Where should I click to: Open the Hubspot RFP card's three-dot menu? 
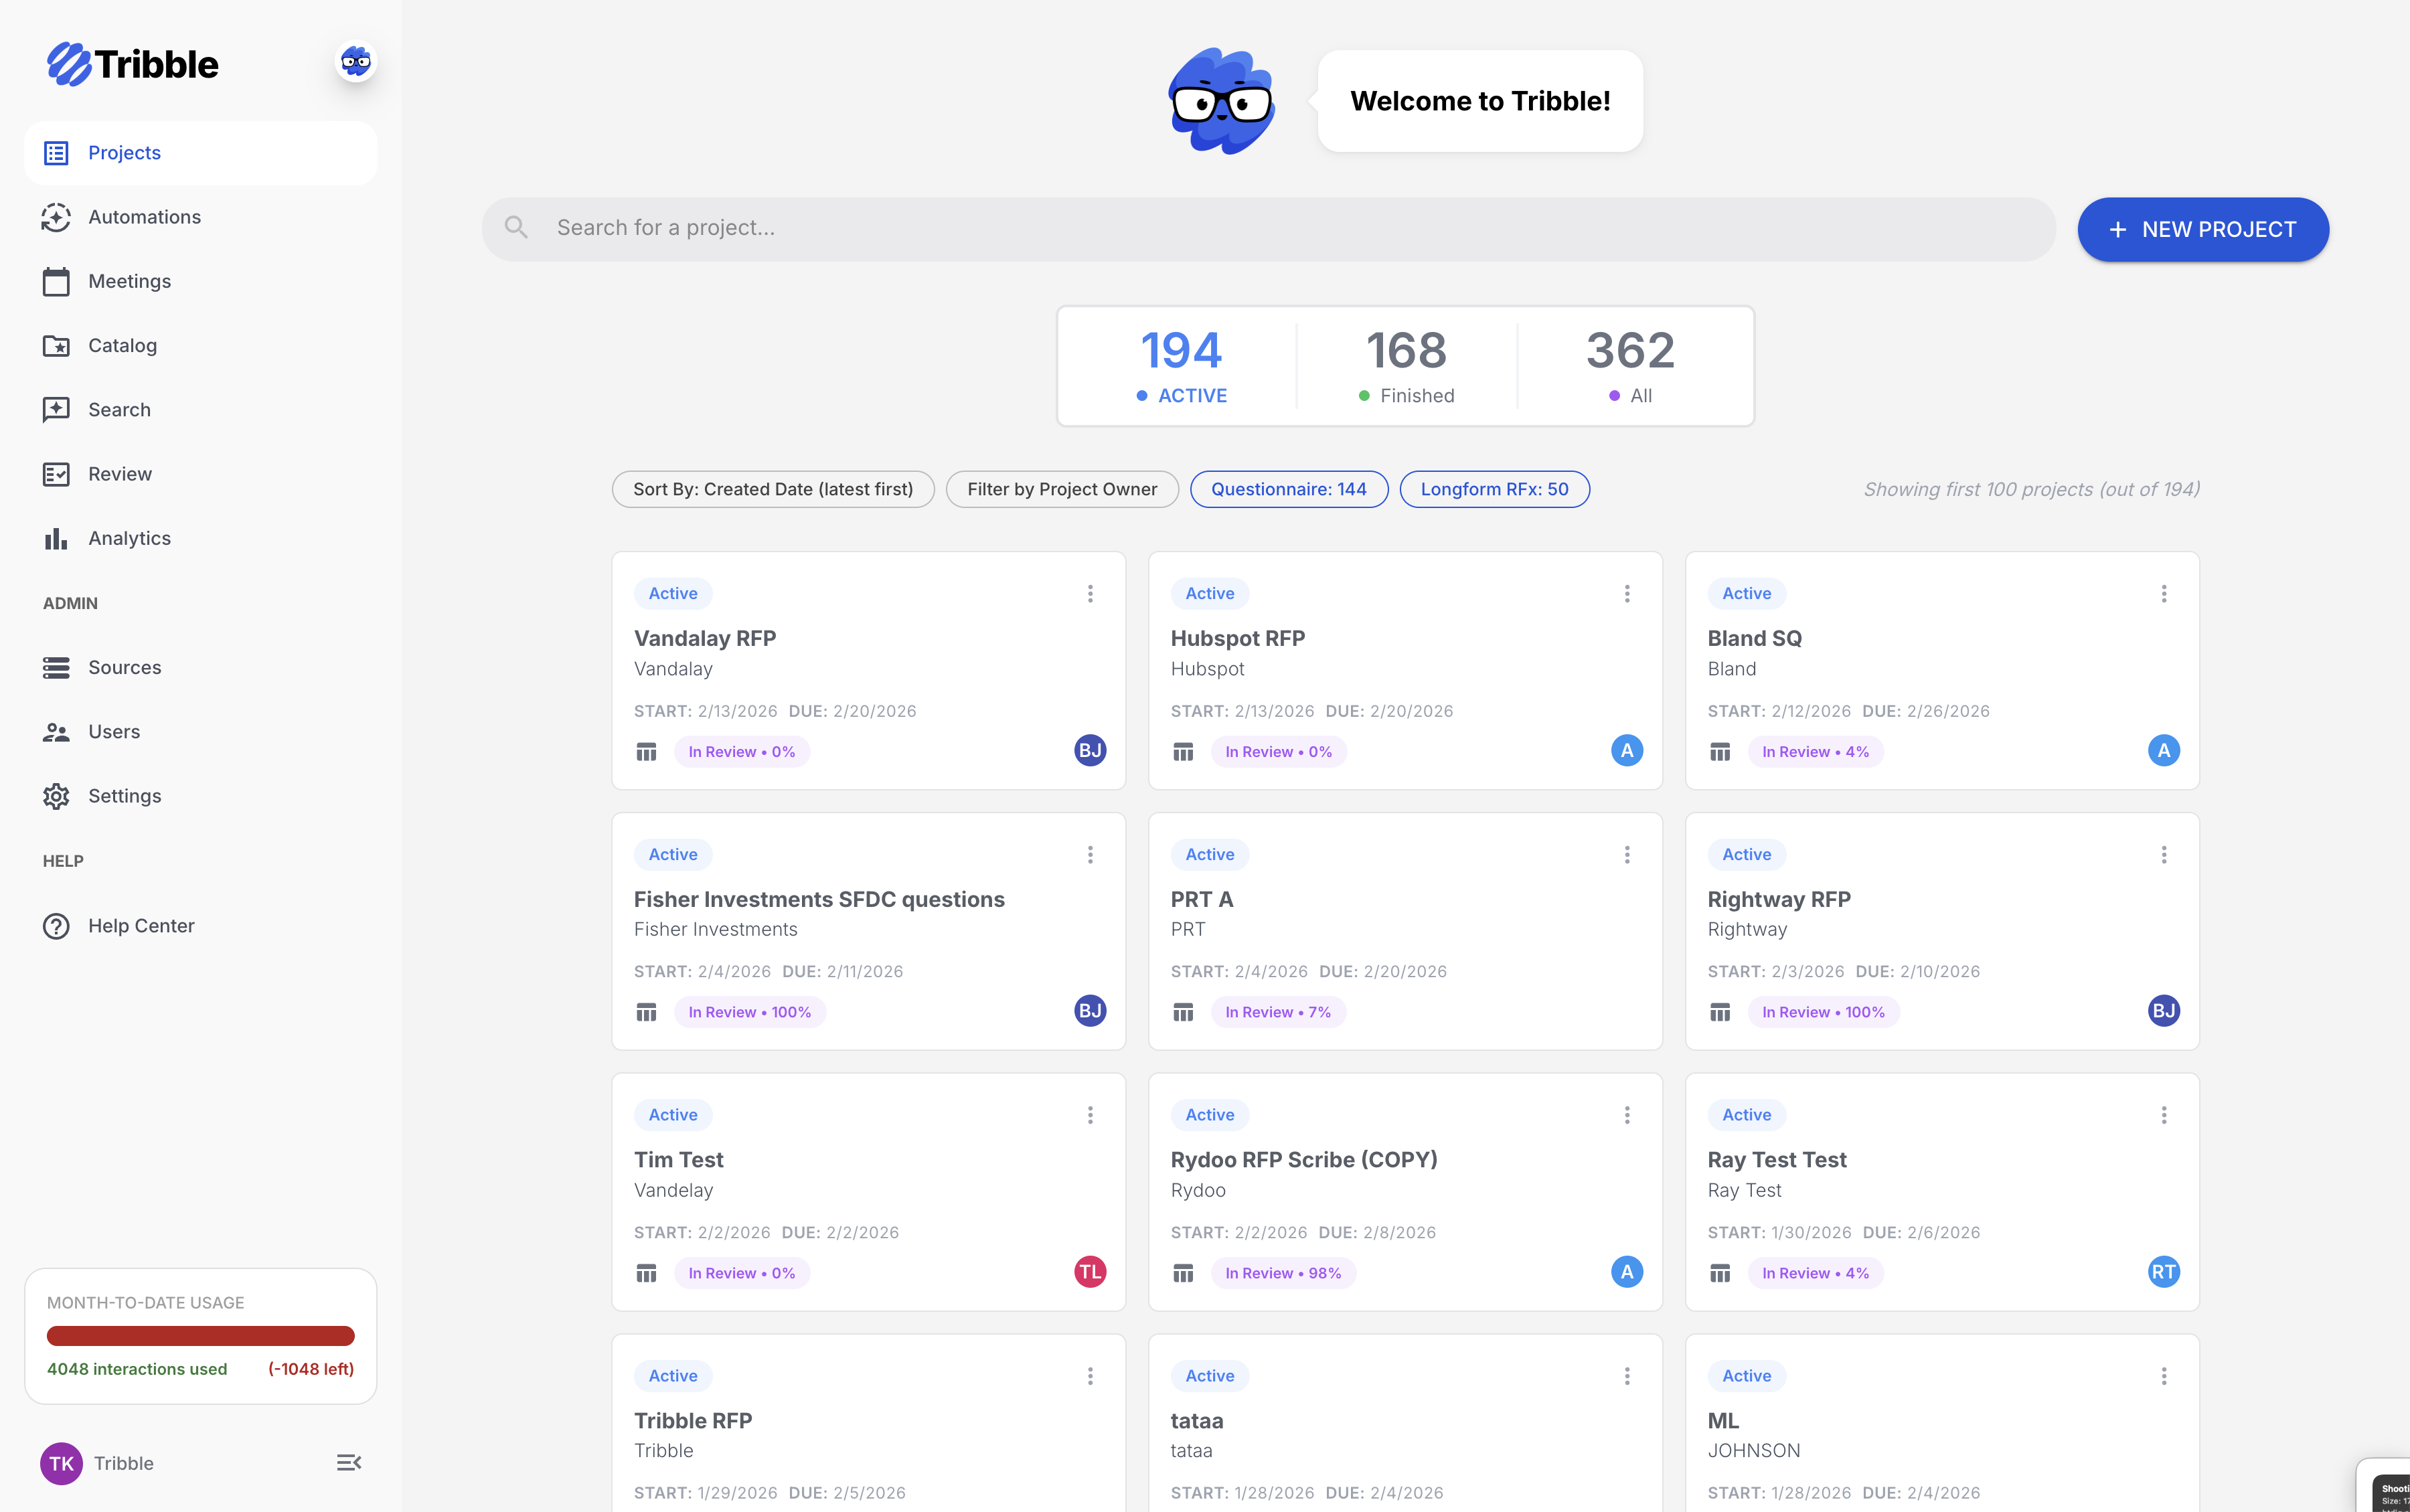click(1627, 594)
